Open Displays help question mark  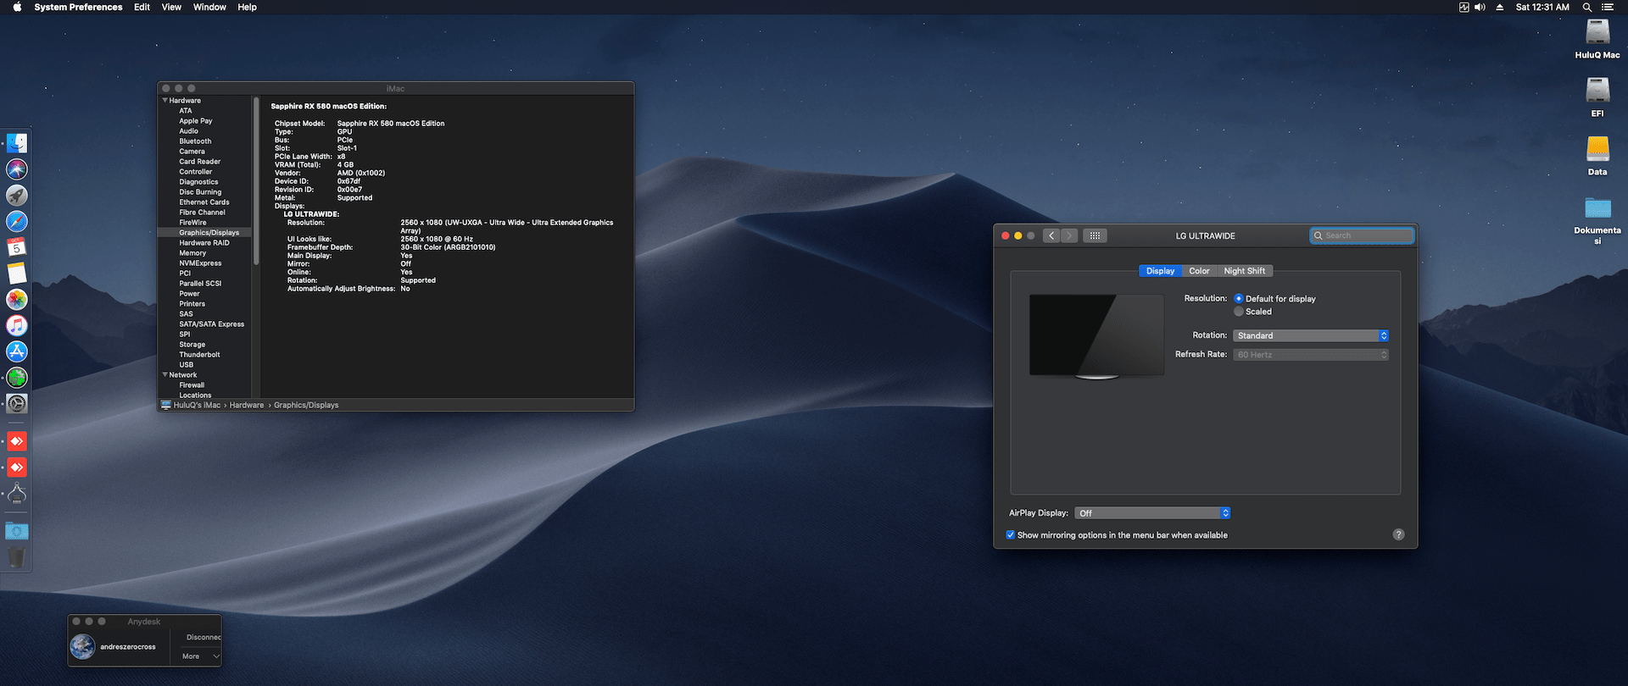tap(1398, 534)
